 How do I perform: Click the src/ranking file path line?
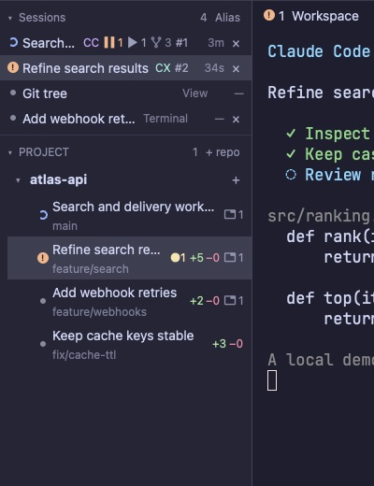click(x=321, y=216)
